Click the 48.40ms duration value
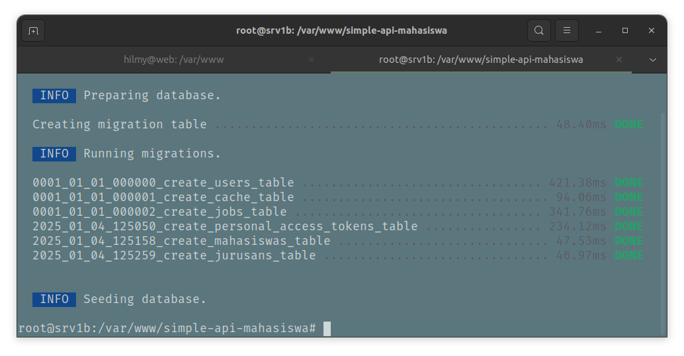Screen dimensions: 684x356 click(x=581, y=125)
